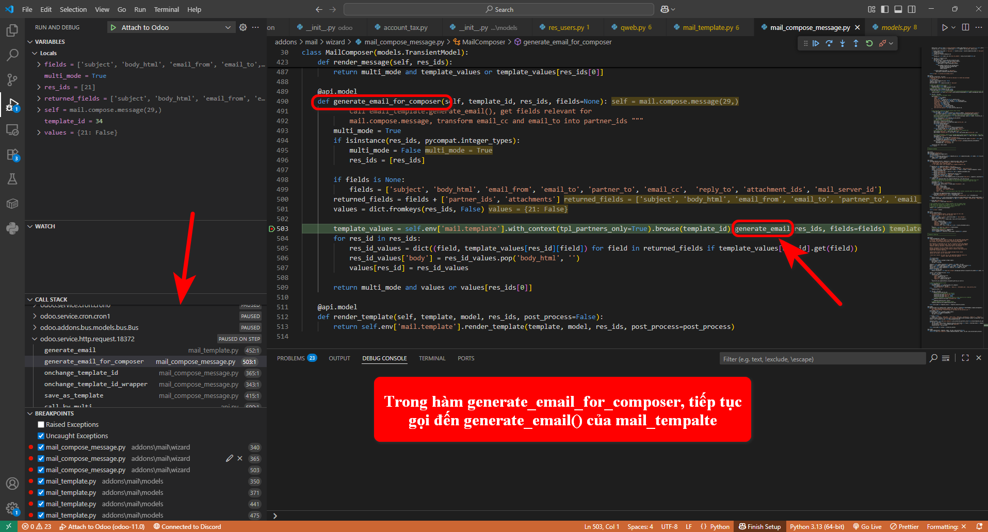This screenshot has height=532, width=988.
Task: Collapse the odoo.service.http.request.18372 thread
Action: coord(35,339)
